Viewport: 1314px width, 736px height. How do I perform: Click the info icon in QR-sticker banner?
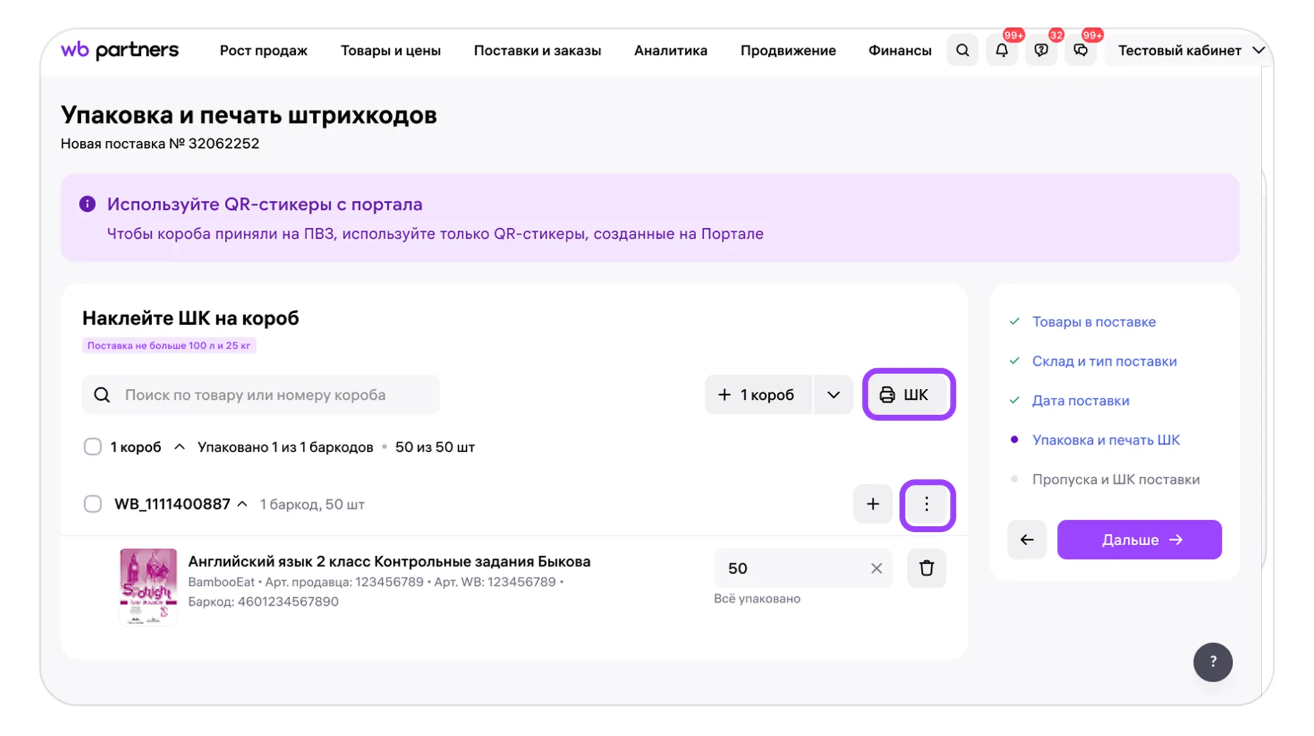(87, 204)
